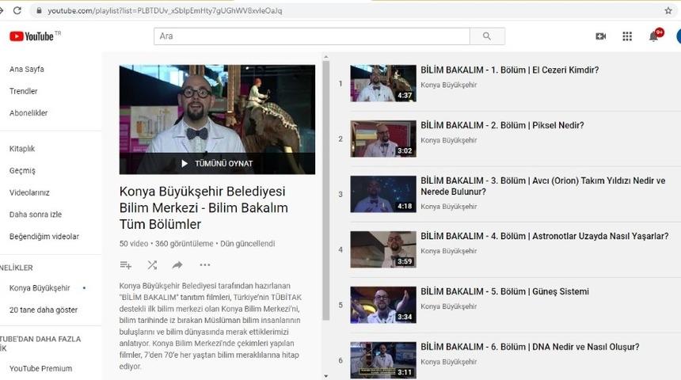
Task: Open the notifications bell
Action: (x=653, y=36)
